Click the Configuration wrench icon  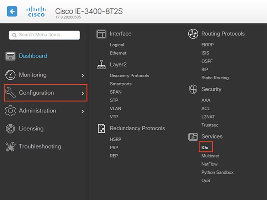[10, 93]
